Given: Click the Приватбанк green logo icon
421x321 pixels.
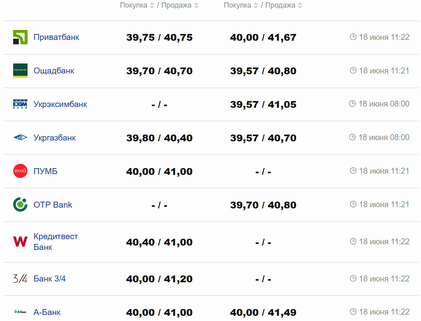Looking at the screenshot, I should (x=20, y=37).
